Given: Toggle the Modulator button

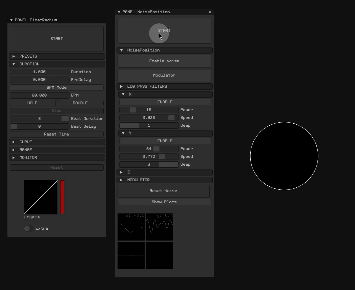Looking at the screenshot, I should coord(164,76).
